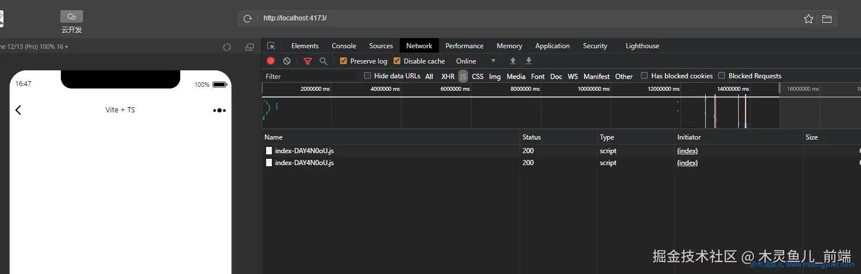
Task: Open the second (index) initiator link
Action: [x=688, y=163]
